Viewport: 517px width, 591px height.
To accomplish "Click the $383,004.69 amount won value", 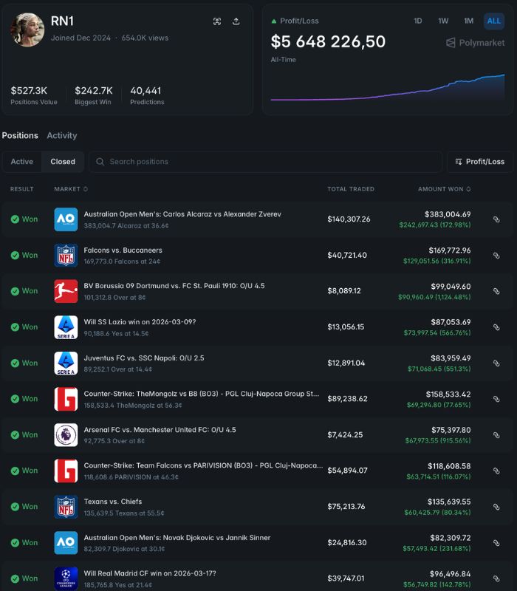I will (x=448, y=214).
